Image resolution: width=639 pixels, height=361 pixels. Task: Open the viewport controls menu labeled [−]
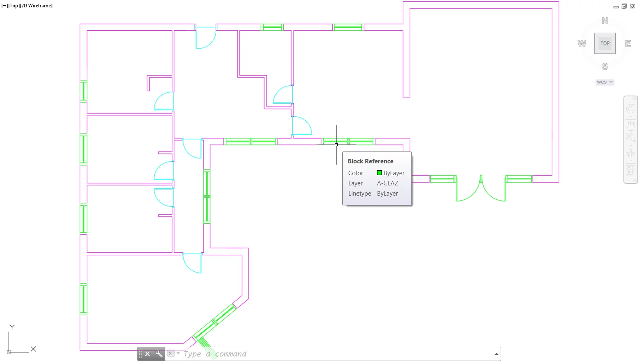pos(4,5)
